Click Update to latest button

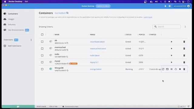coord(103,6)
